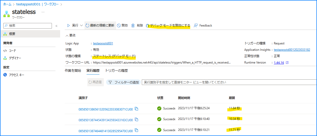Open デザイナー in the sidebar
317x136 pixels.
click(x=15, y=58)
